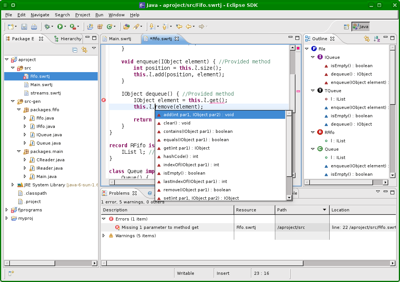Expand the fjprograms project node
This screenshot has width=400, height=282.
(x=7, y=210)
